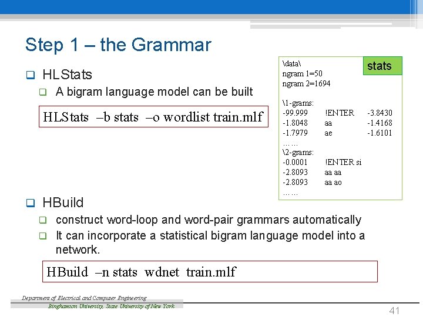
Task: Select the green bullet beside the bigram line
Action: point(43,92)
